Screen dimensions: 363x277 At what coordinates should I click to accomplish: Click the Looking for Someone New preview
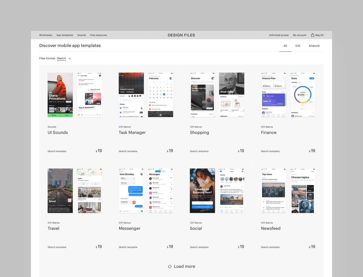tap(202, 191)
